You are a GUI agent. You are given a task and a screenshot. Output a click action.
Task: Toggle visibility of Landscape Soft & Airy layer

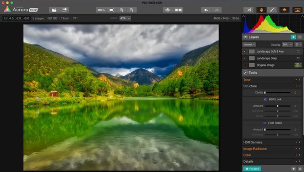245,51
